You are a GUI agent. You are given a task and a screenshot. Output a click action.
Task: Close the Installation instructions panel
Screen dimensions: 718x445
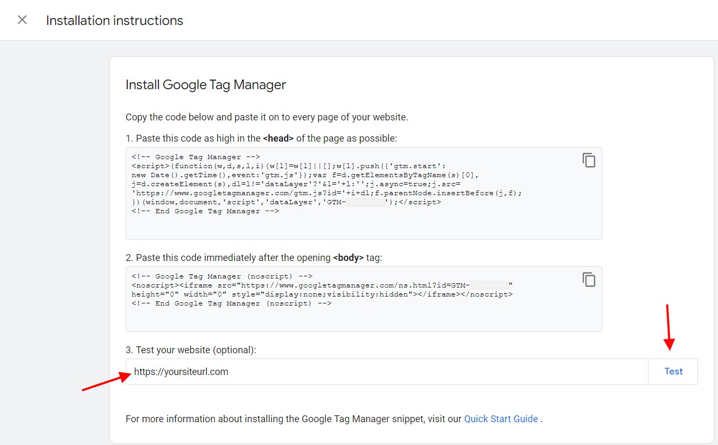[x=22, y=20]
